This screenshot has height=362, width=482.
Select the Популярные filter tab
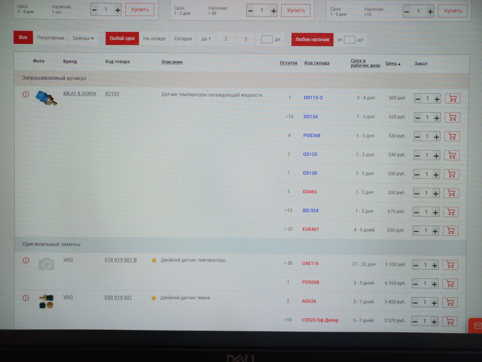coord(50,38)
